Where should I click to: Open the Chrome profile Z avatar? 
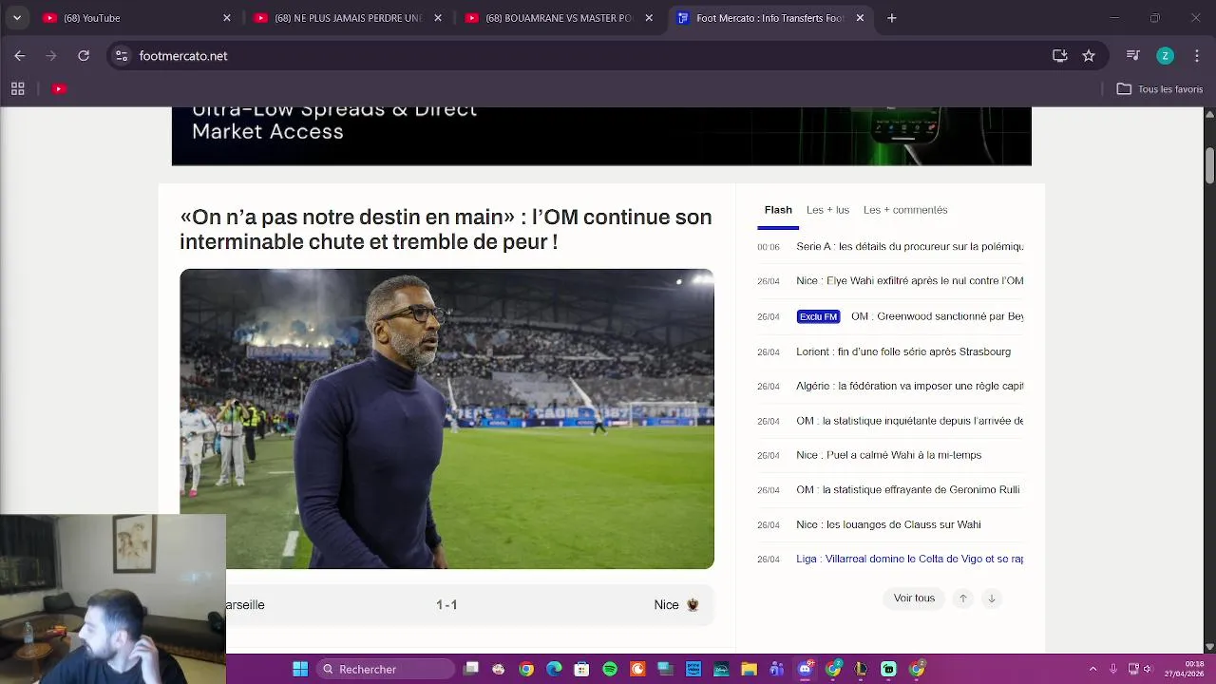point(1165,56)
